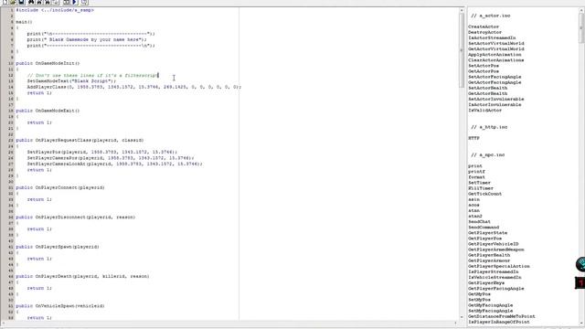Select GetPlayerVehicleID in the function list
The height and width of the screenshot is (329, 585).
pyautogui.click(x=494, y=244)
